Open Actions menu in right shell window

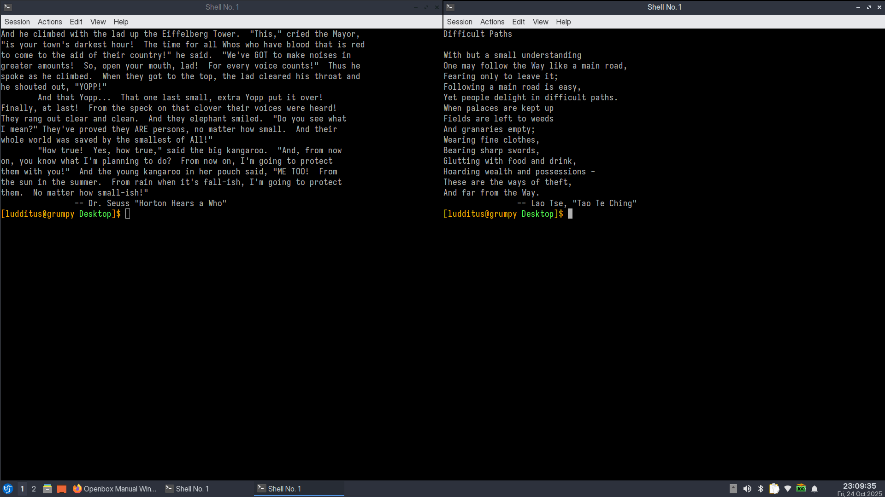click(x=492, y=22)
